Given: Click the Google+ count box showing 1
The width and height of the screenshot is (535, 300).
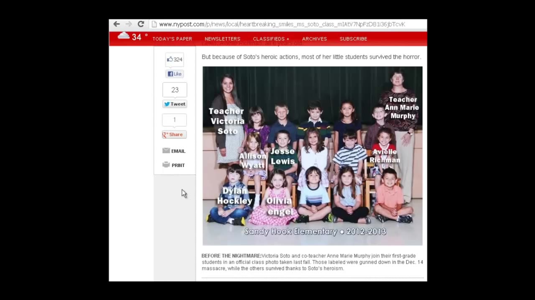Looking at the screenshot, I should coord(174,120).
